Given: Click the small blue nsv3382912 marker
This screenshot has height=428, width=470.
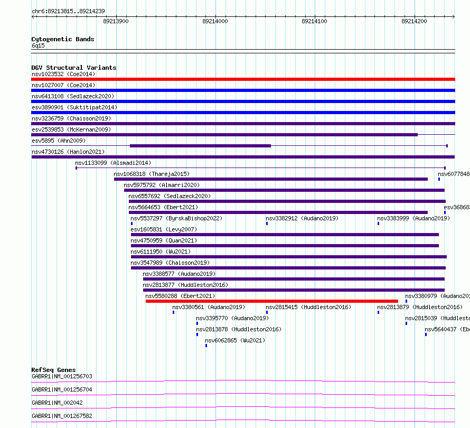Looking at the screenshot, I should 267,224.
